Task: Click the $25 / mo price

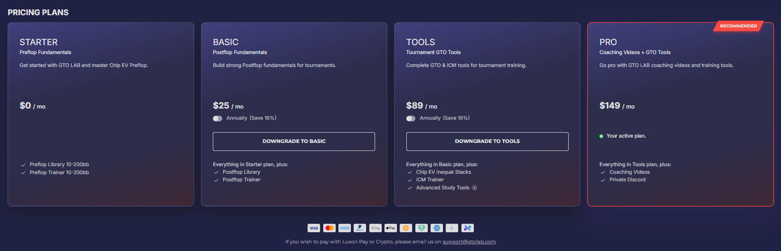Action: pos(228,106)
